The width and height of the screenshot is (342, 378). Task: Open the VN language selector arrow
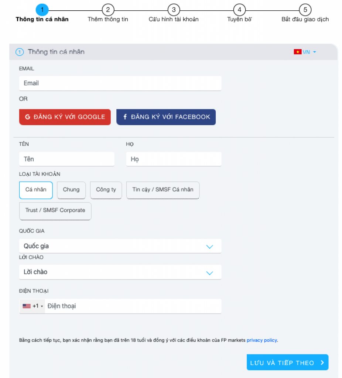click(315, 52)
